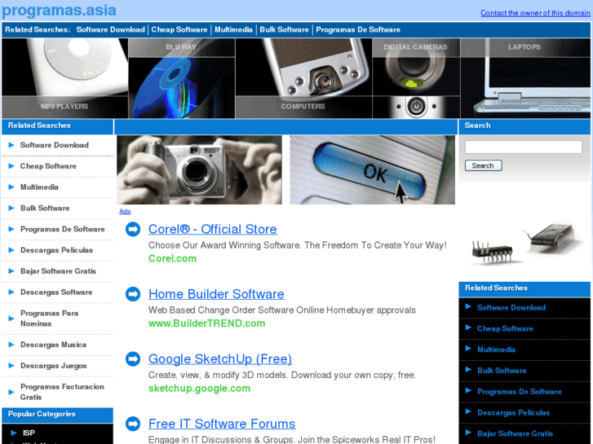Select Software Download in top related searches bar

pos(110,30)
